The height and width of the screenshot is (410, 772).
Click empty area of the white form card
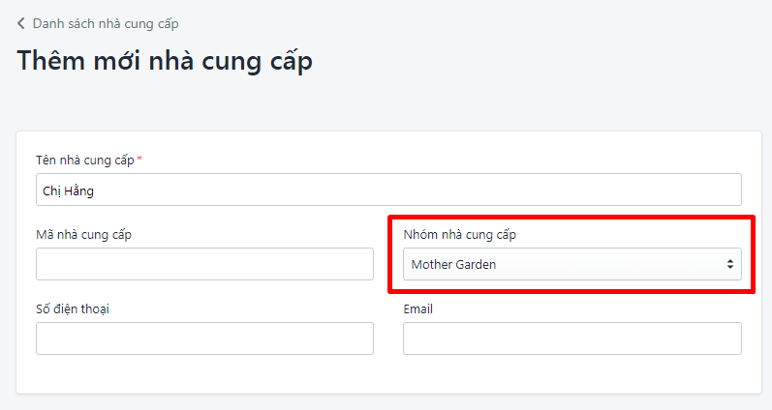pyautogui.click(x=387, y=375)
